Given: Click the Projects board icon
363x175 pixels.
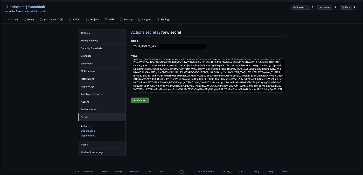Looking at the screenshot, I should click(x=88, y=19).
